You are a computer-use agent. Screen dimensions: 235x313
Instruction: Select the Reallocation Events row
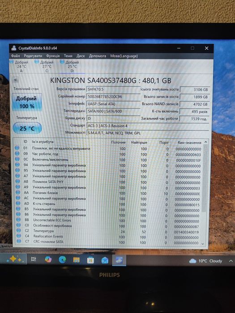pyautogui.click(x=108, y=237)
